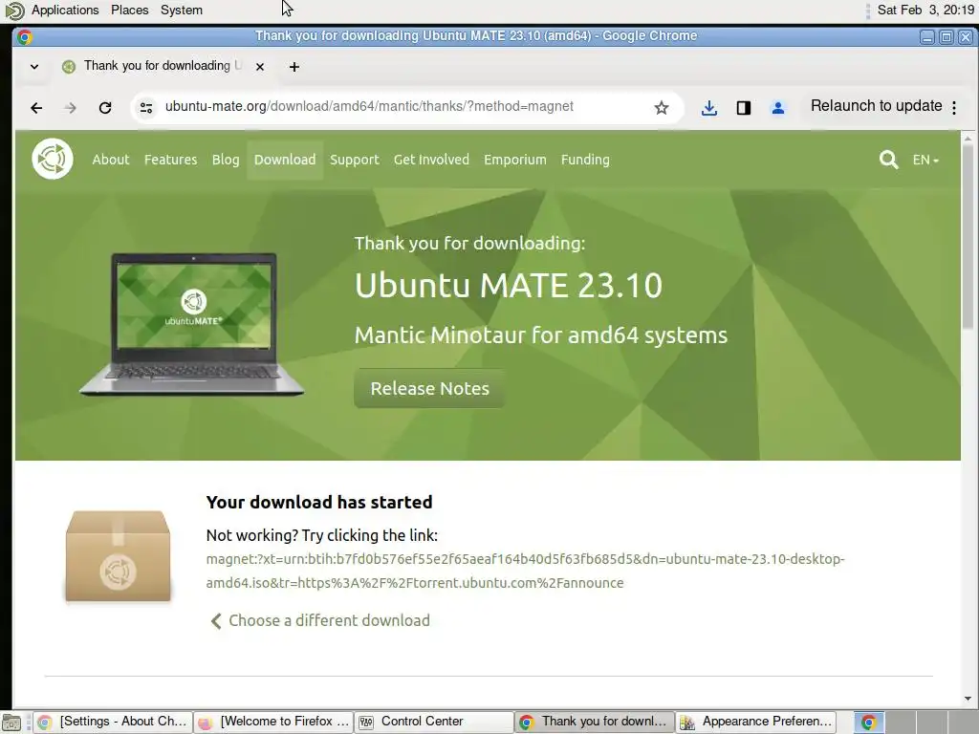The height and width of the screenshot is (734, 979).
Task: Open the About menu item
Action: [111, 160]
